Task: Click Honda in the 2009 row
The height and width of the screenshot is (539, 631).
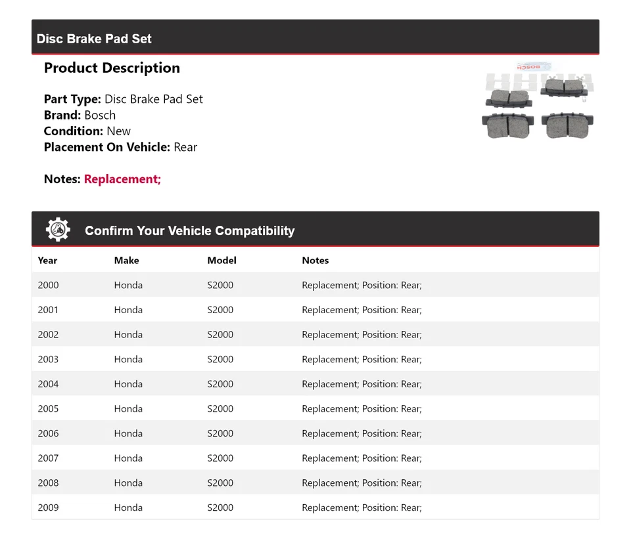Action: 128,507
